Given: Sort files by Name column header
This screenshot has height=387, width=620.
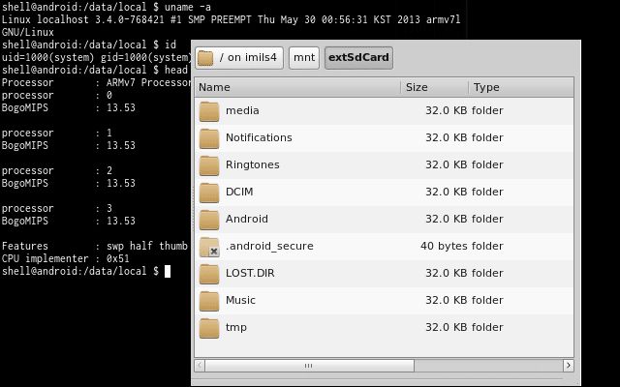Looking at the screenshot, I should [x=297, y=87].
